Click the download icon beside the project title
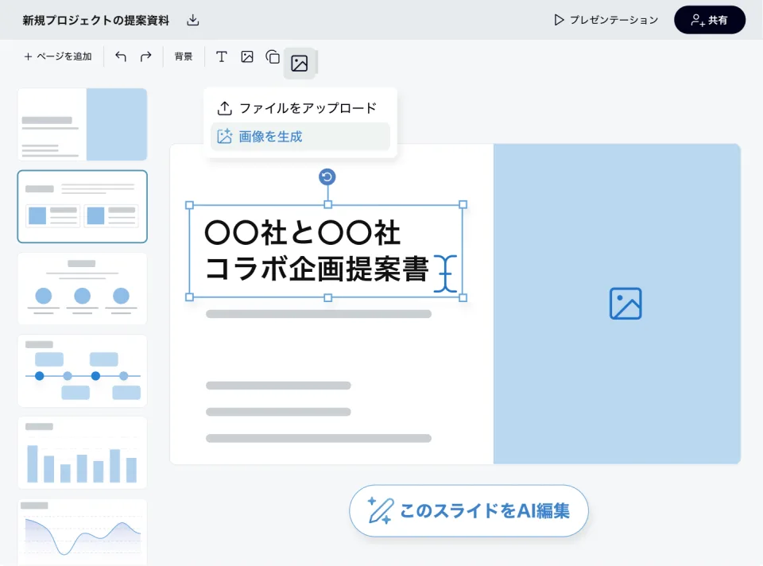The width and height of the screenshot is (763, 566). [x=193, y=20]
